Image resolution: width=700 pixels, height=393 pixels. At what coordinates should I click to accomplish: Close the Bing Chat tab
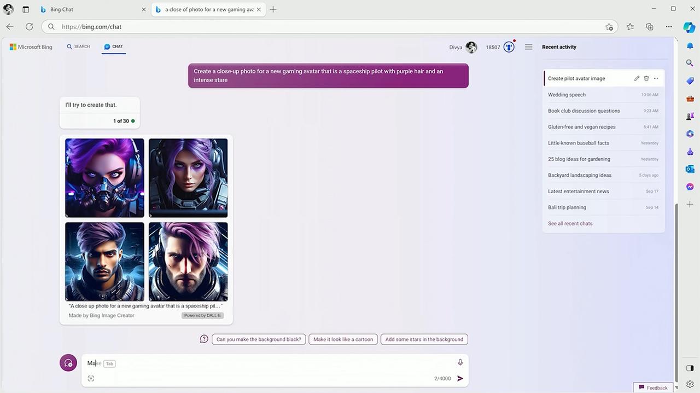point(143,9)
